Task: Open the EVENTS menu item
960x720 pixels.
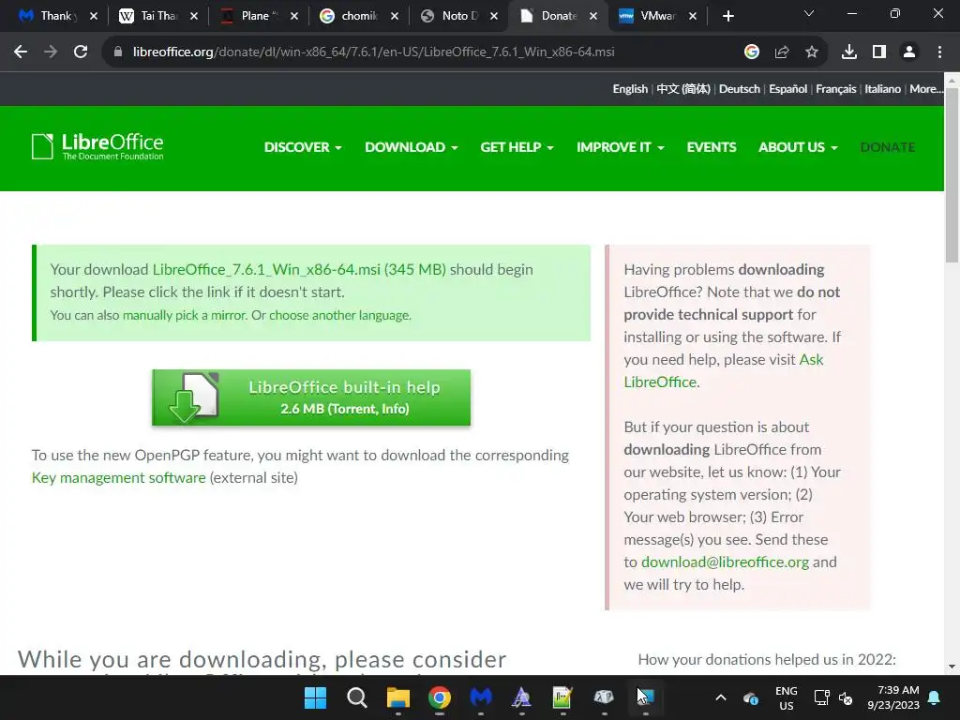Action: point(712,147)
